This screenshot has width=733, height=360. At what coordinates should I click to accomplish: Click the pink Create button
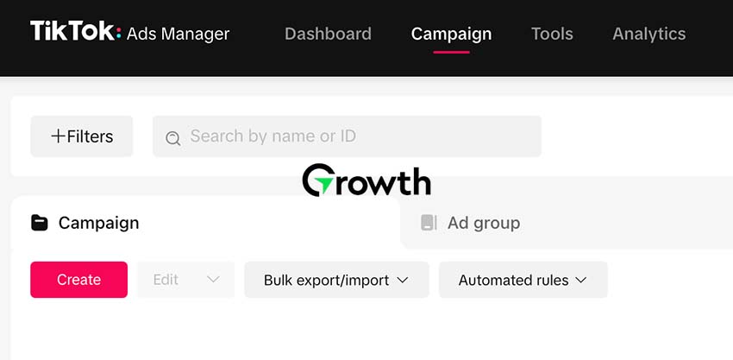click(x=79, y=280)
